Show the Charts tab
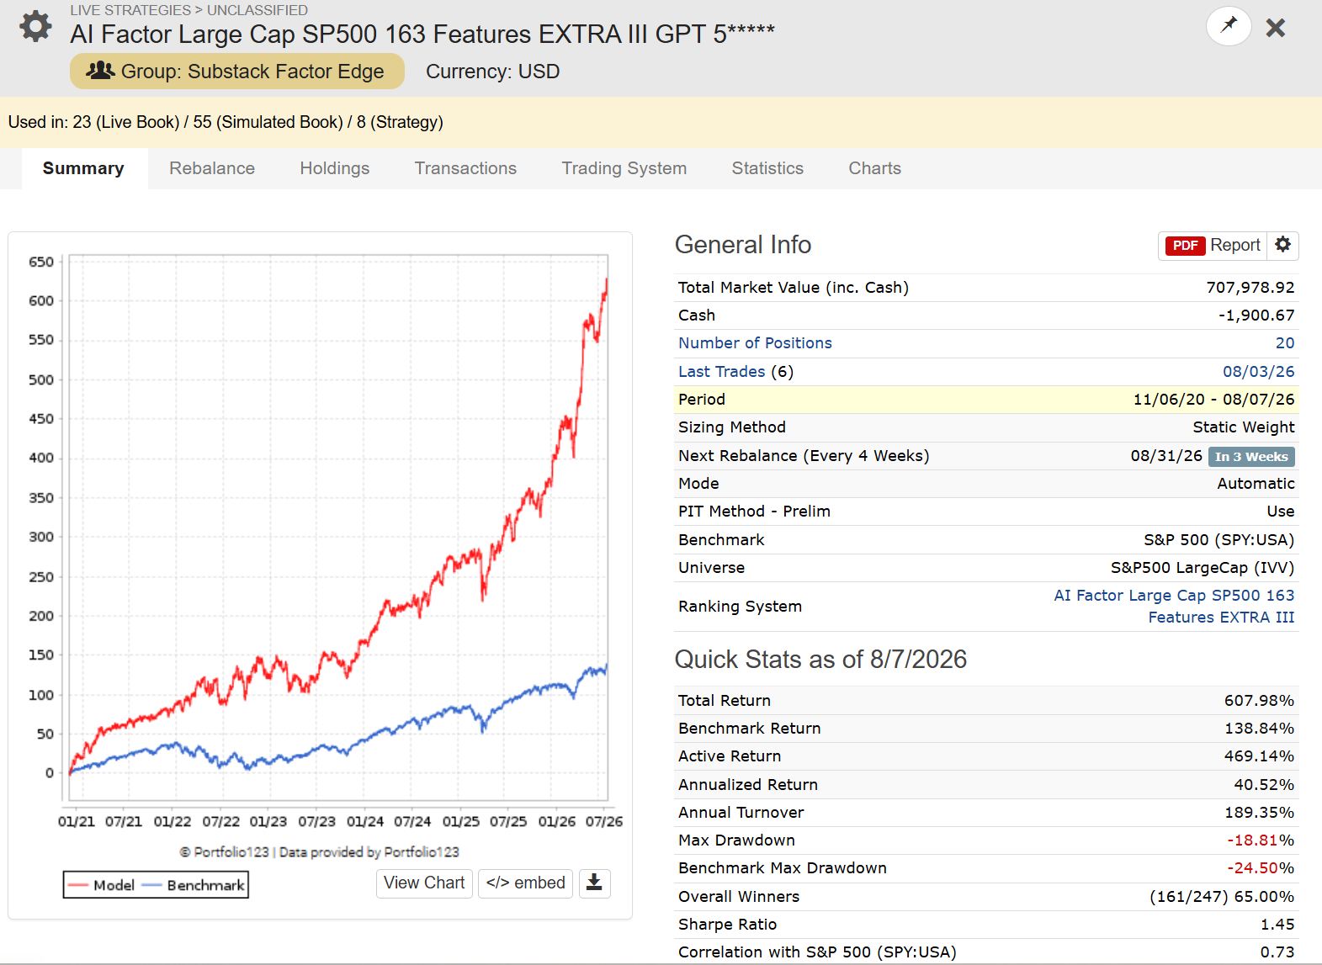1322x965 pixels. coord(874,168)
